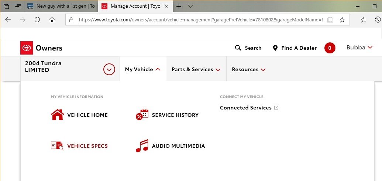This screenshot has height=181, width=382.
Task: Open the Resources menu
Action: coord(248,69)
